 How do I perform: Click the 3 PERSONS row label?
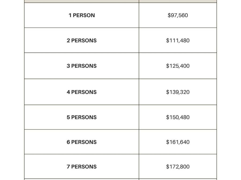click(x=82, y=66)
